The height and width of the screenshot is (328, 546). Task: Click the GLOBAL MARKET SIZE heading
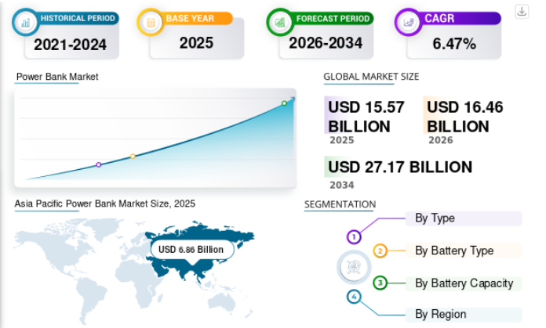371,77
